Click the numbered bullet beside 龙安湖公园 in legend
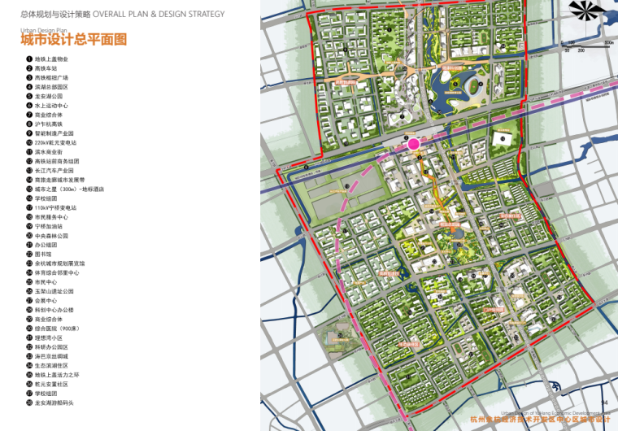The image size is (618, 431). [x=28, y=96]
